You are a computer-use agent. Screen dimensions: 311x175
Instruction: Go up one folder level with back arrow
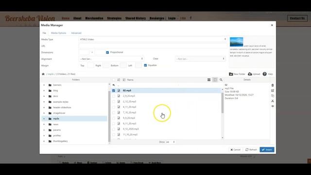coord(114,85)
